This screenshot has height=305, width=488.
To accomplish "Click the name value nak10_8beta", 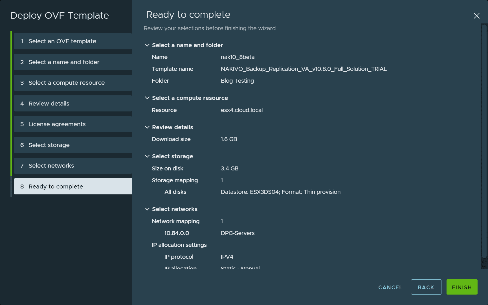I will pos(238,57).
